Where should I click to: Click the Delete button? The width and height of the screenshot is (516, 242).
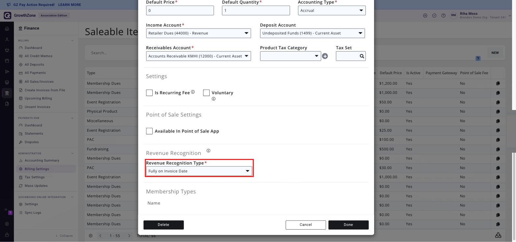pos(164,225)
